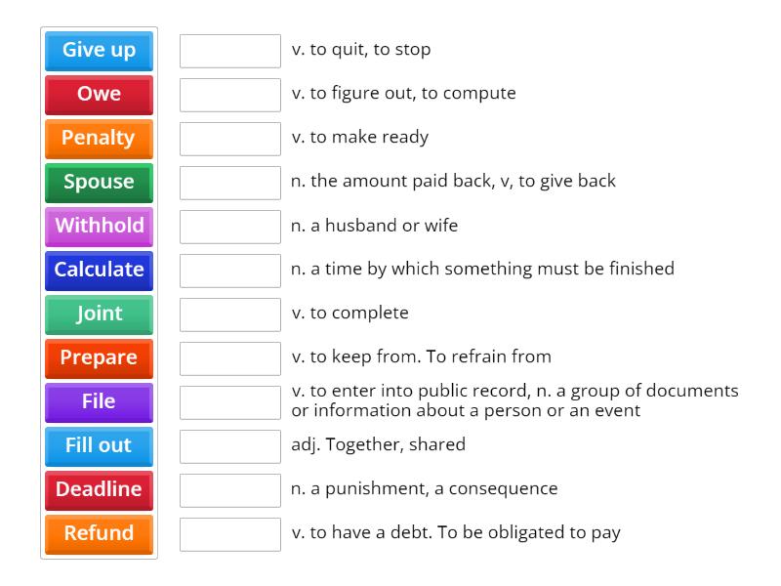Click the answer box beside 'v. to have a debt'
This screenshot has height=586, width=781.
229,534
